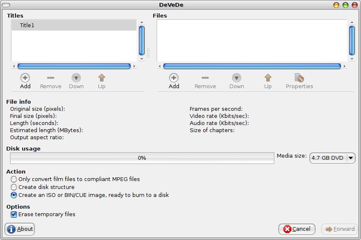Close the DeVeDe window

[x=355, y=5]
